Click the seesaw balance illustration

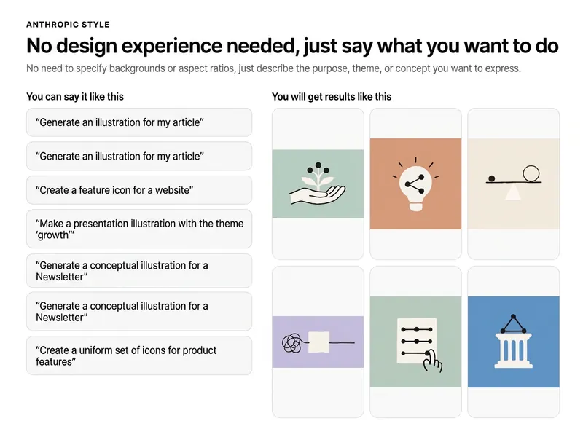tap(514, 184)
